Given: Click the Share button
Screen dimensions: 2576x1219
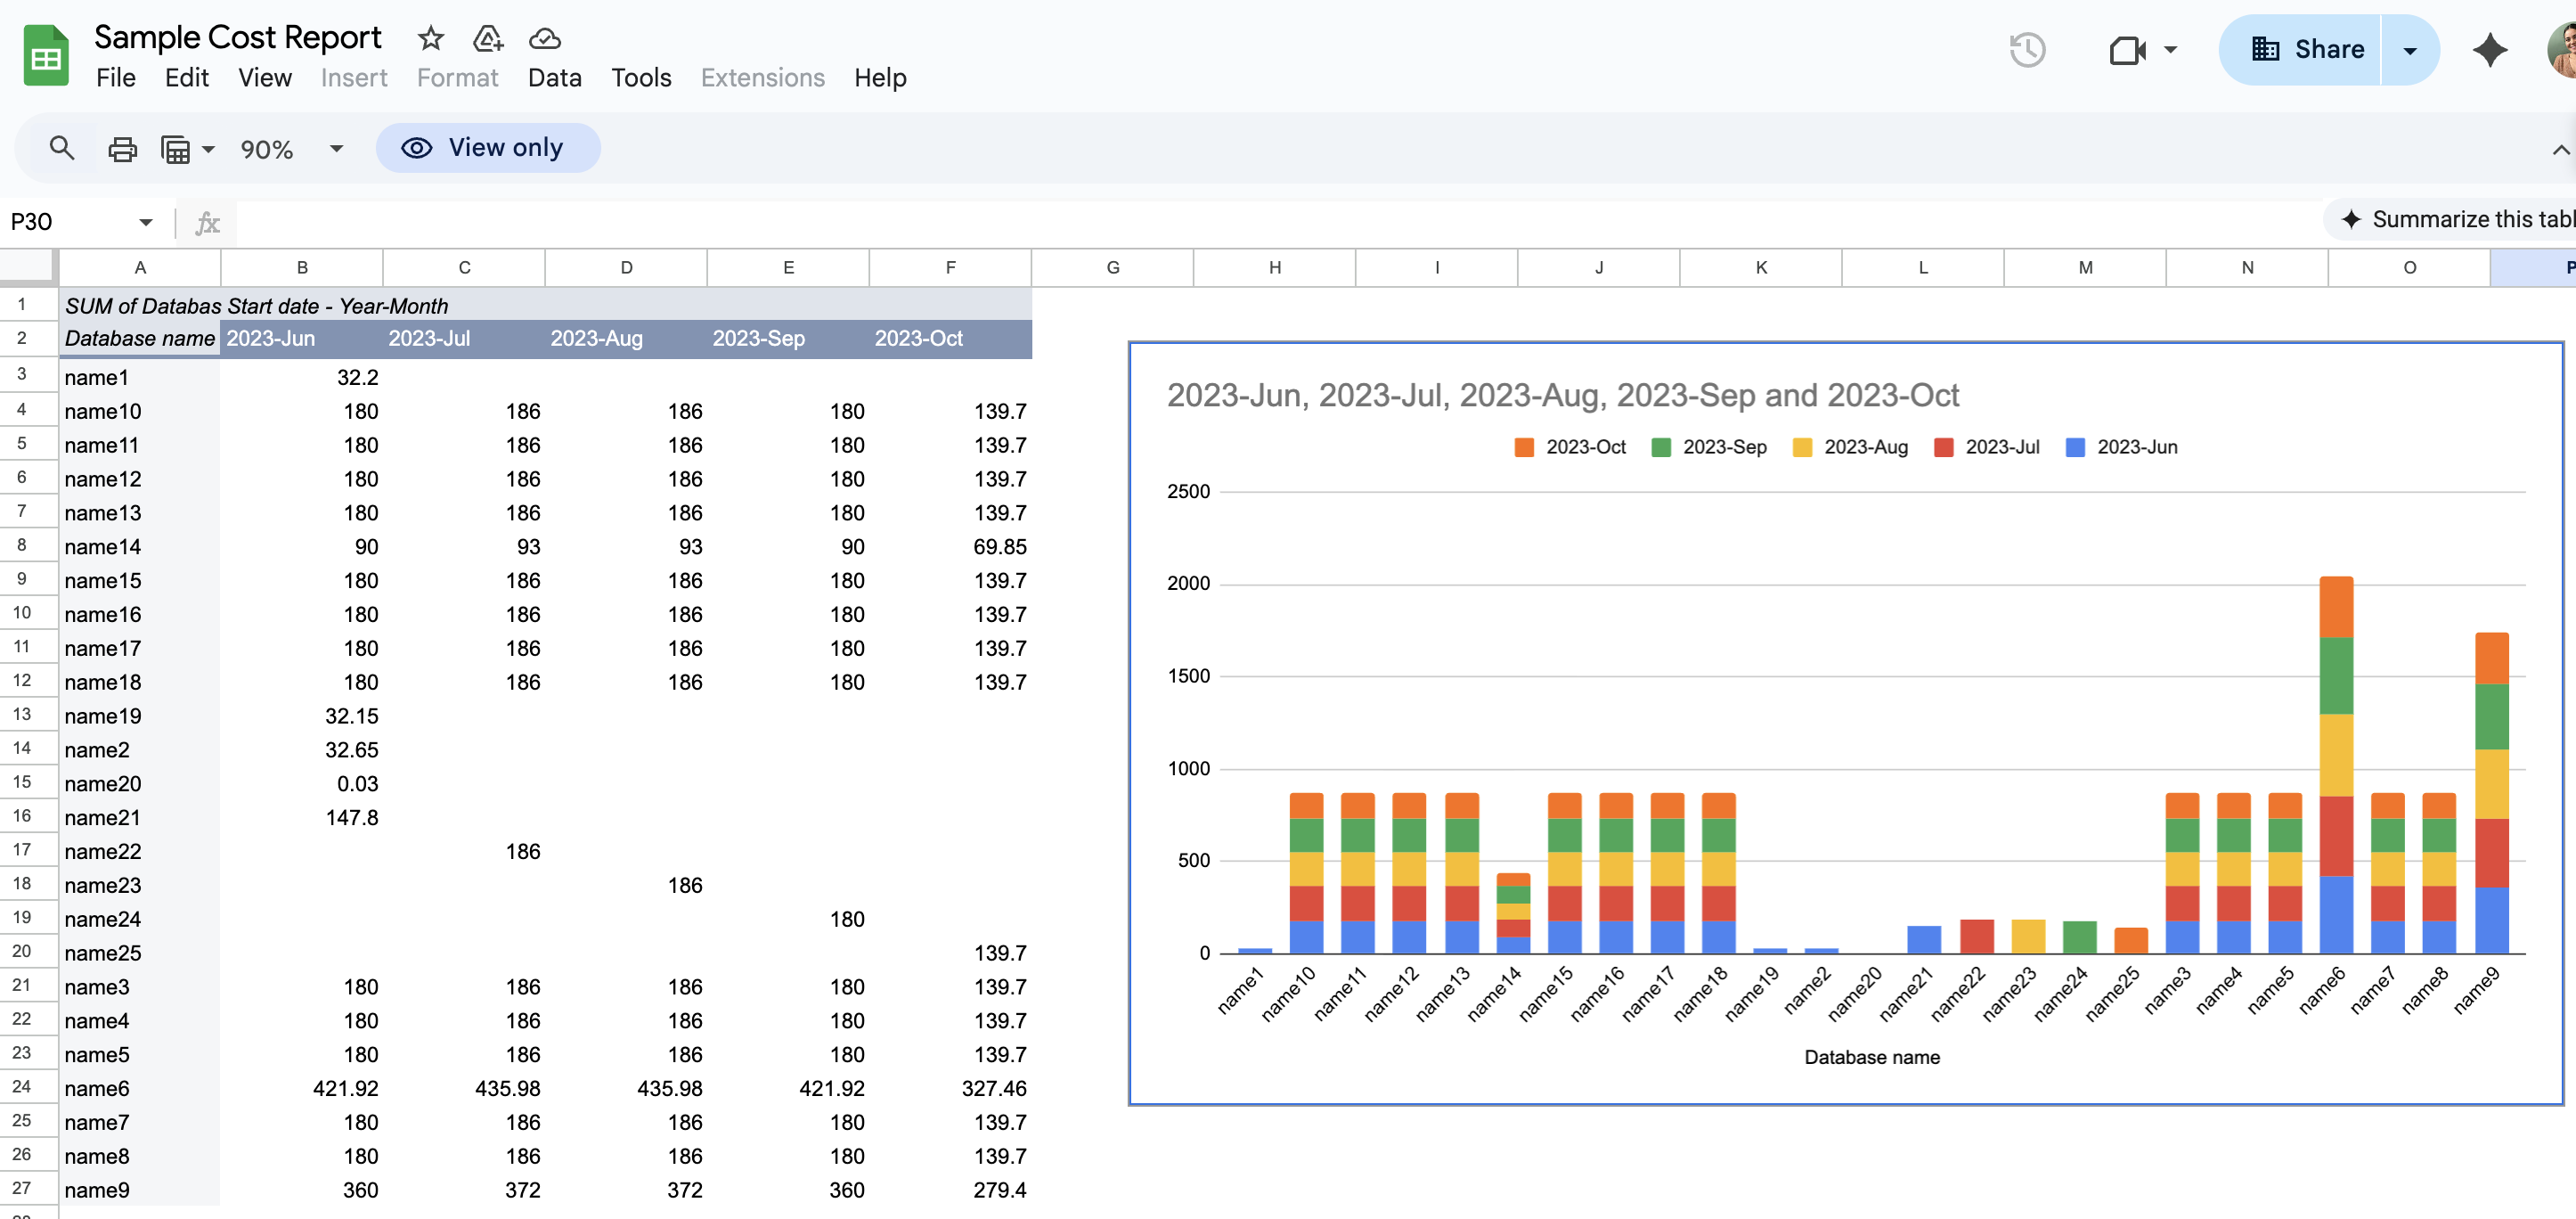Looking at the screenshot, I should tap(2301, 50).
